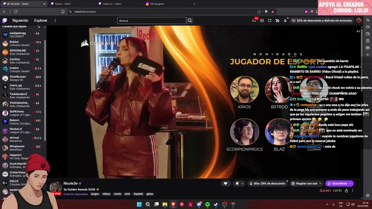Open the notifications inbox with badge 19
This screenshot has width=372, height=209.
pyautogui.click(x=254, y=20)
